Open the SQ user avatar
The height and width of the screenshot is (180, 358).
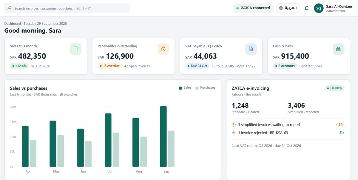click(x=319, y=8)
